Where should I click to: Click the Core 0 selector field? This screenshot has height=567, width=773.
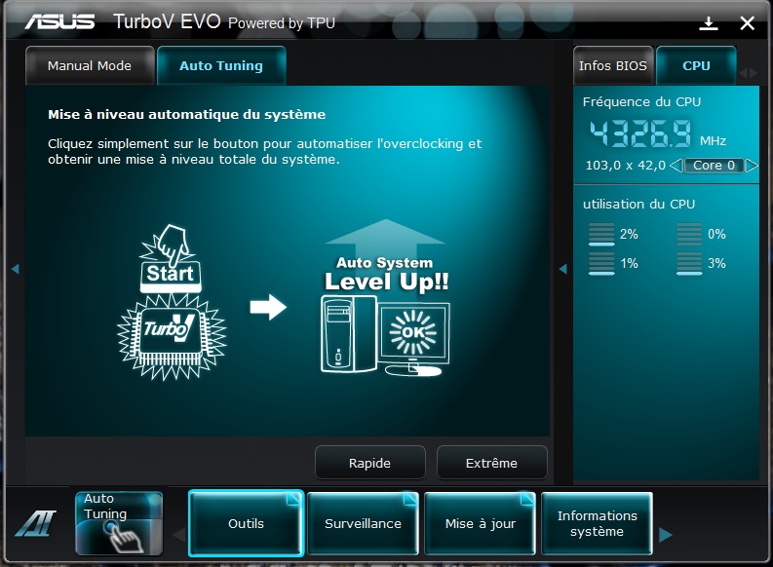(714, 166)
